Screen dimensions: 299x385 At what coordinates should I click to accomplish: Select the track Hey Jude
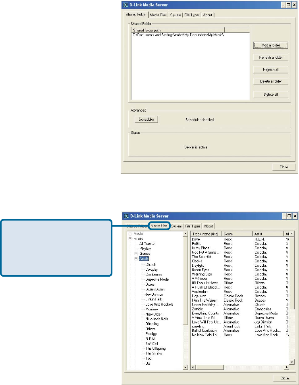point(199,296)
